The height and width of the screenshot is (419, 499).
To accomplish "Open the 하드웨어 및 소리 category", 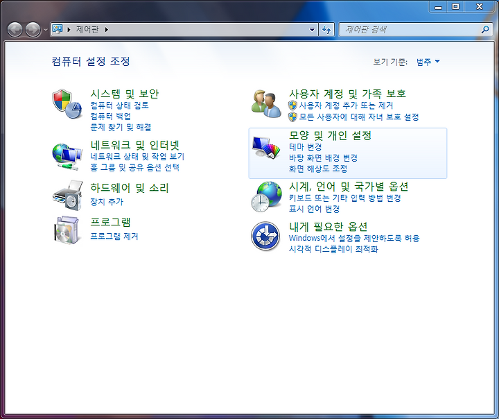I will pos(130,188).
